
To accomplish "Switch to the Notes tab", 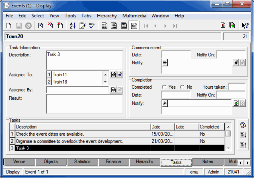I will tap(207, 162).
